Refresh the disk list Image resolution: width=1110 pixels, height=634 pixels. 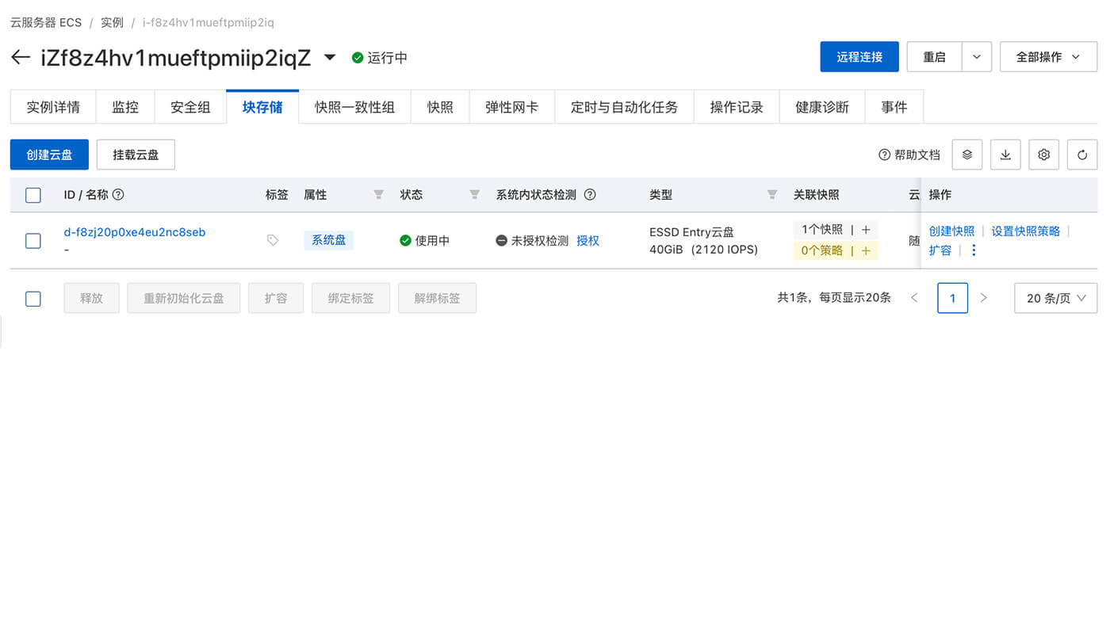tap(1082, 155)
